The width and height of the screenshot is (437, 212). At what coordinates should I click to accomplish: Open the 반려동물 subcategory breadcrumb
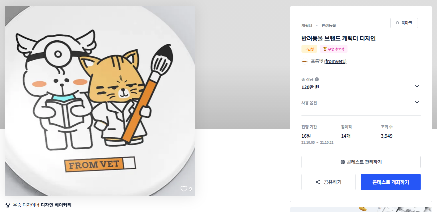click(329, 25)
